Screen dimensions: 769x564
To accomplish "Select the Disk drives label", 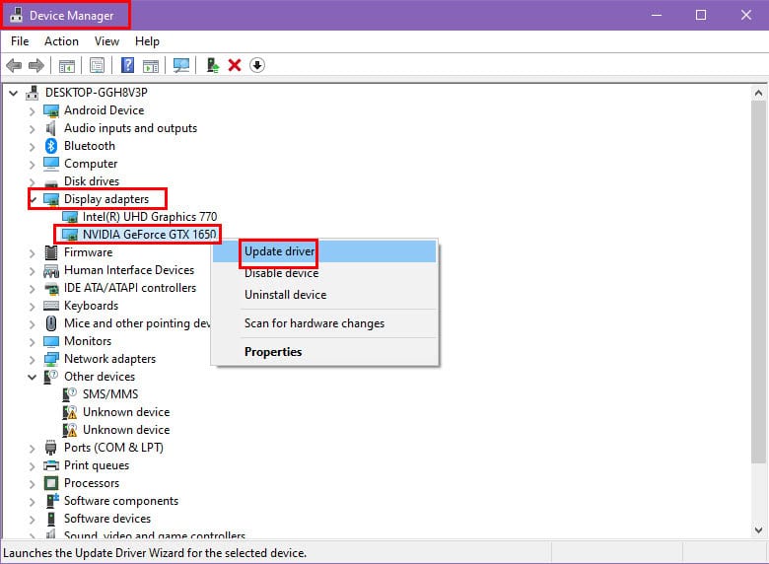I will [x=92, y=181].
